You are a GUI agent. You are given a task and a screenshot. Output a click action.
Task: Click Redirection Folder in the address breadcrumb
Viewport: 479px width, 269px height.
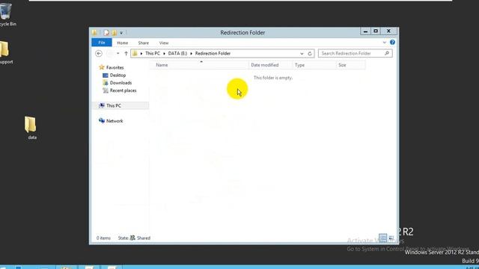(x=213, y=53)
